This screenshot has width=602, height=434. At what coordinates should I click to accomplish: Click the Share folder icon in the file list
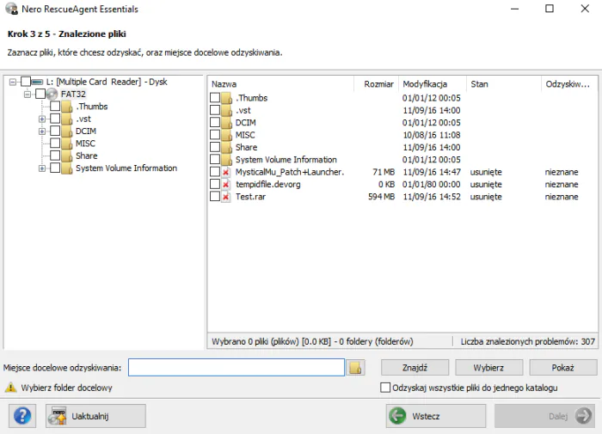[226, 147]
